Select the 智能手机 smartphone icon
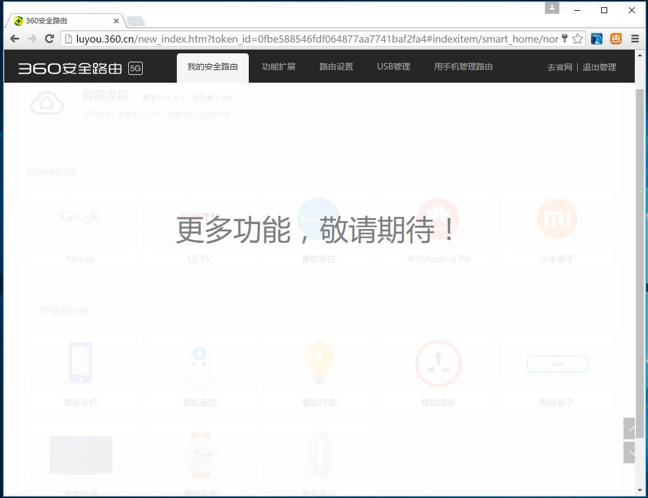This screenshot has width=648, height=498. (x=80, y=363)
